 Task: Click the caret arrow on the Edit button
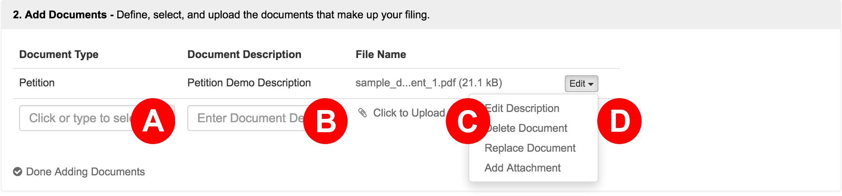(x=591, y=84)
